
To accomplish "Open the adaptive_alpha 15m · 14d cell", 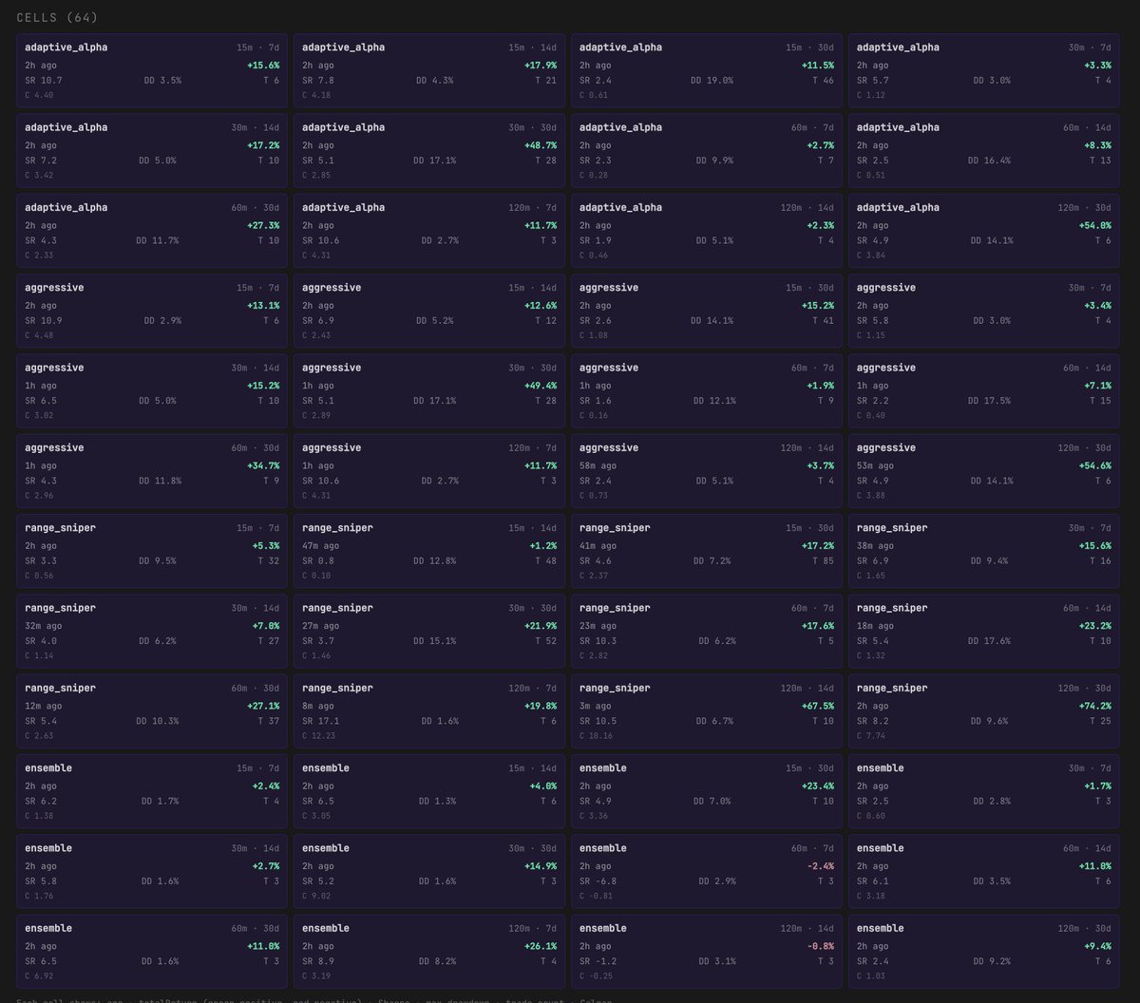I will coord(429,70).
